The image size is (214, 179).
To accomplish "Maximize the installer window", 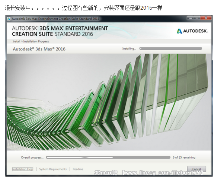I will tap(197, 18).
